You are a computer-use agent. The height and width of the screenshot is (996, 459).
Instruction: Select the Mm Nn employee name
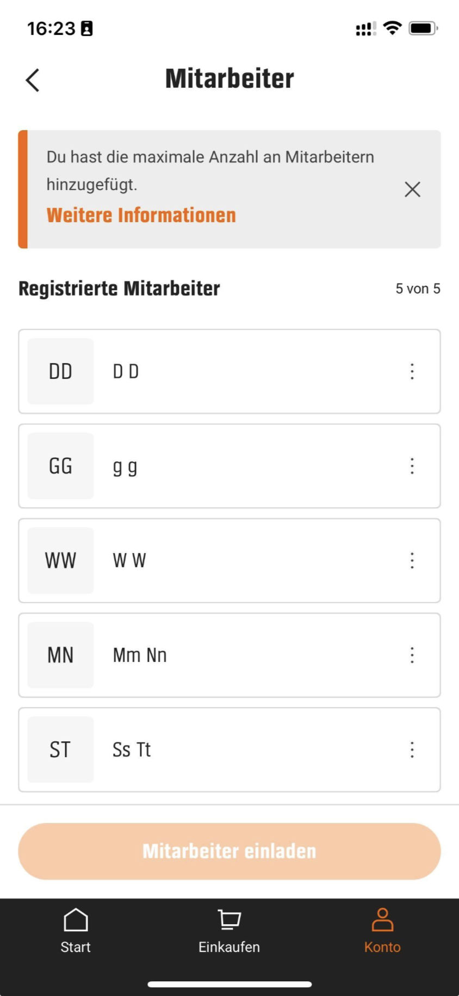(140, 655)
